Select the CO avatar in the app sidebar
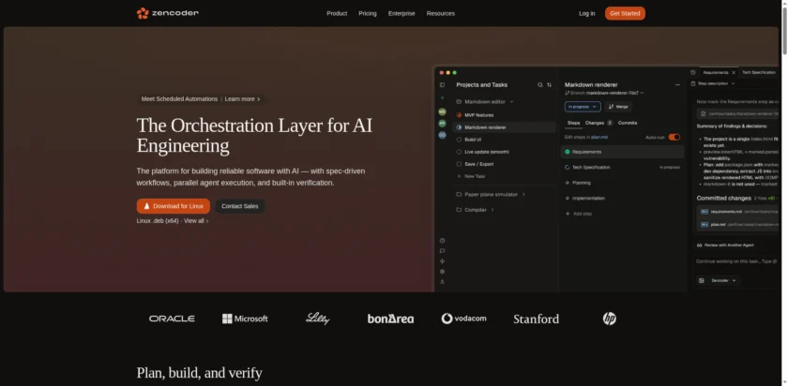Screen dimensions: 788x386 click(442, 135)
